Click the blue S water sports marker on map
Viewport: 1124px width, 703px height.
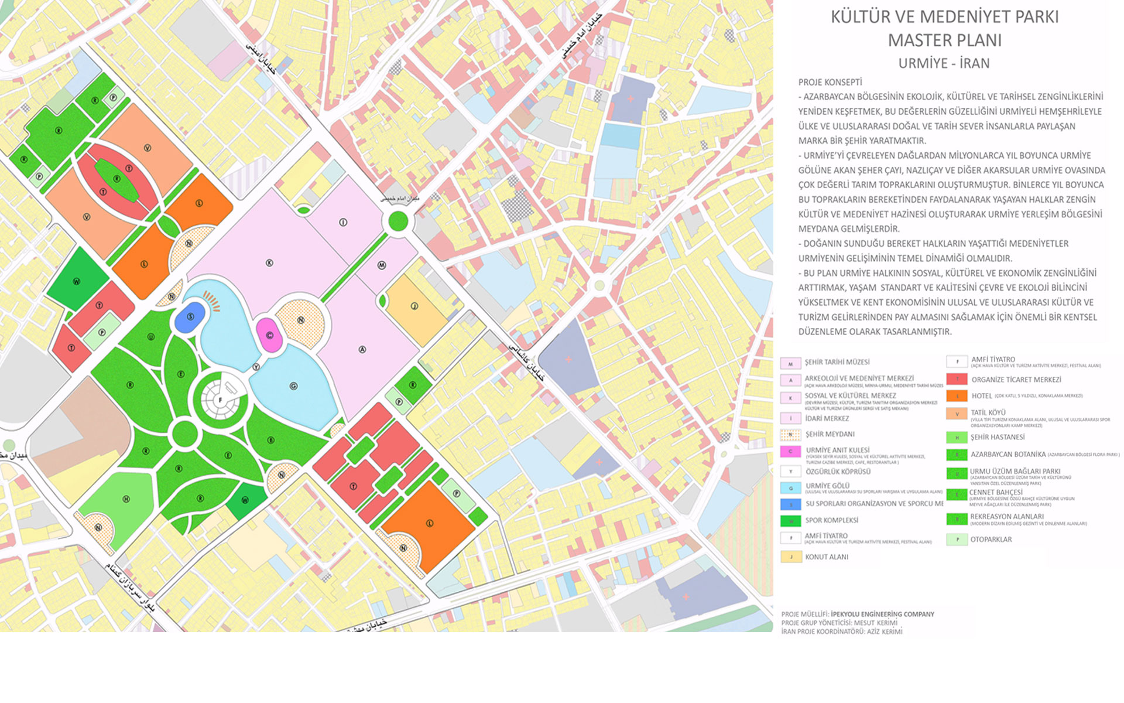[x=190, y=317]
